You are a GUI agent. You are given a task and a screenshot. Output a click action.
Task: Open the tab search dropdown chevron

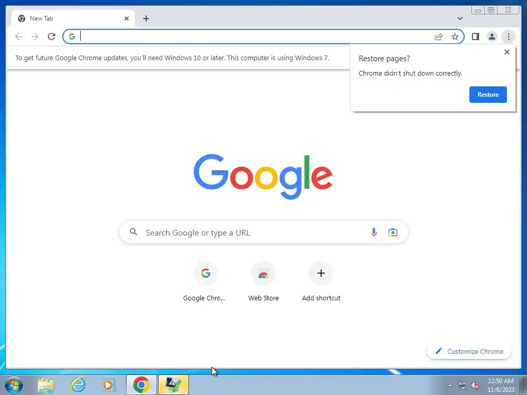pos(460,19)
